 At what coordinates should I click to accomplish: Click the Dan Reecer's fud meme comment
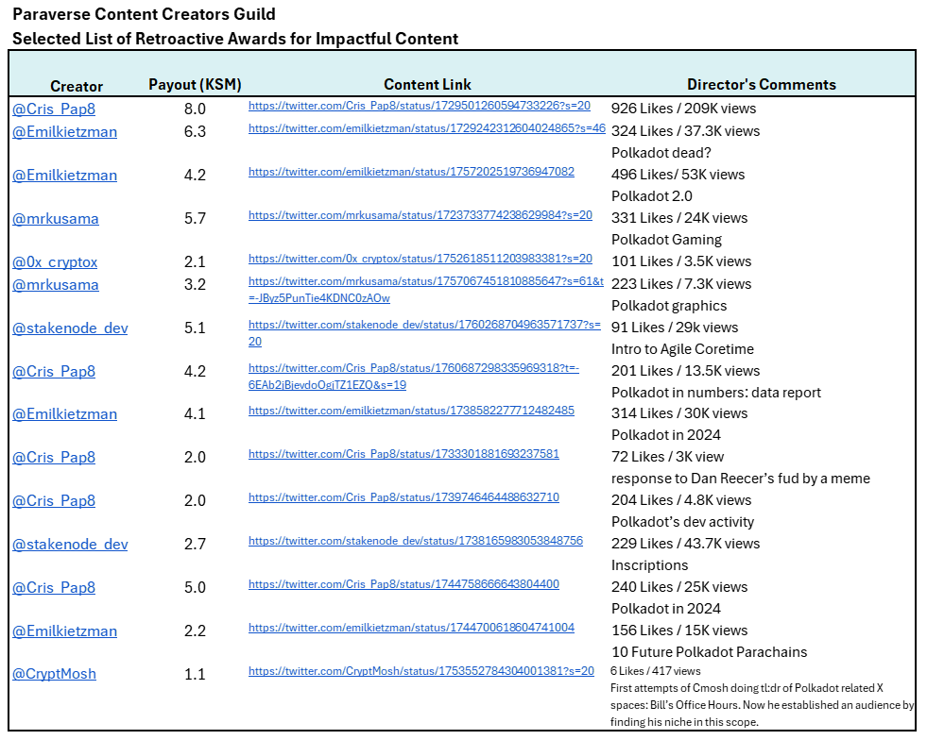point(740,479)
